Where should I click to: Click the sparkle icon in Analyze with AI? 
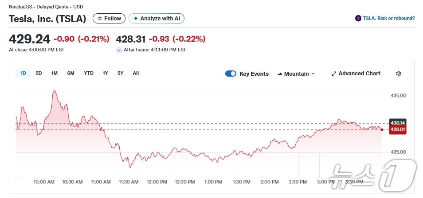(x=136, y=19)
